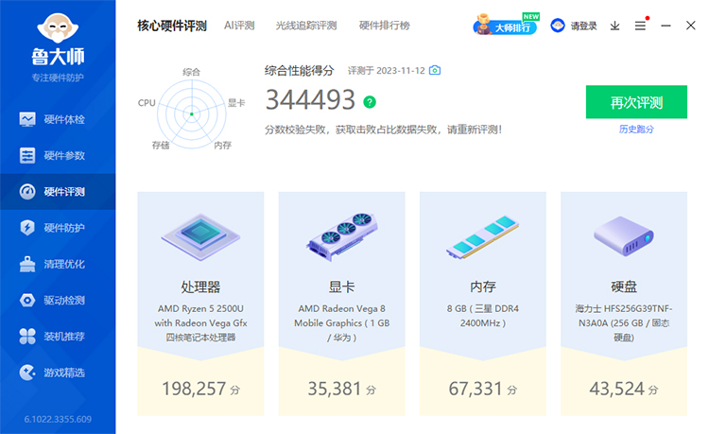Click the 显卡 card title
The image size is (709, 434).
coord(342,286)
